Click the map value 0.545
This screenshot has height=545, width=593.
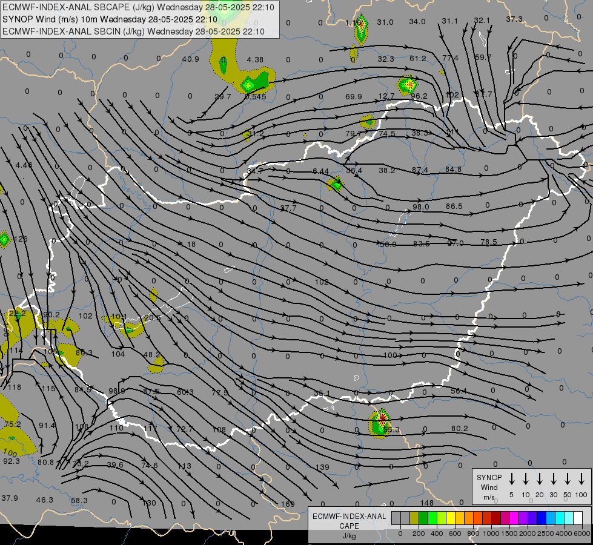pos(255,96)
